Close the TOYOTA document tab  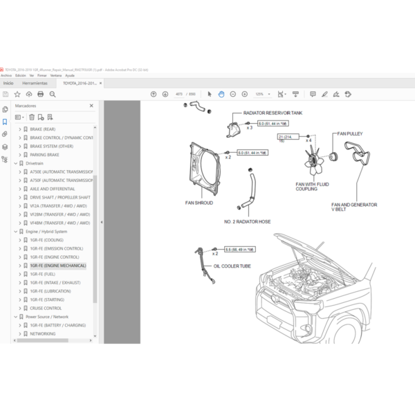(100, 83)
